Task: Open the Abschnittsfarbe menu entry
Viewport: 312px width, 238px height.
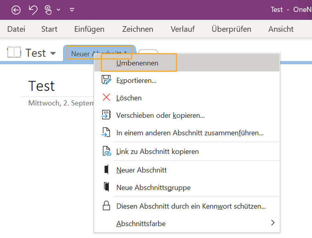Action: click(187, 224)
